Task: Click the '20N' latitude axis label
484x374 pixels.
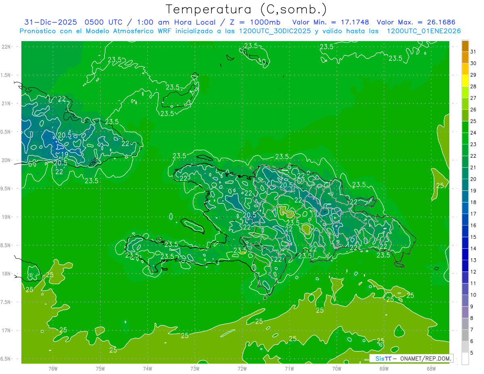Action: click(x=6, y=160)
